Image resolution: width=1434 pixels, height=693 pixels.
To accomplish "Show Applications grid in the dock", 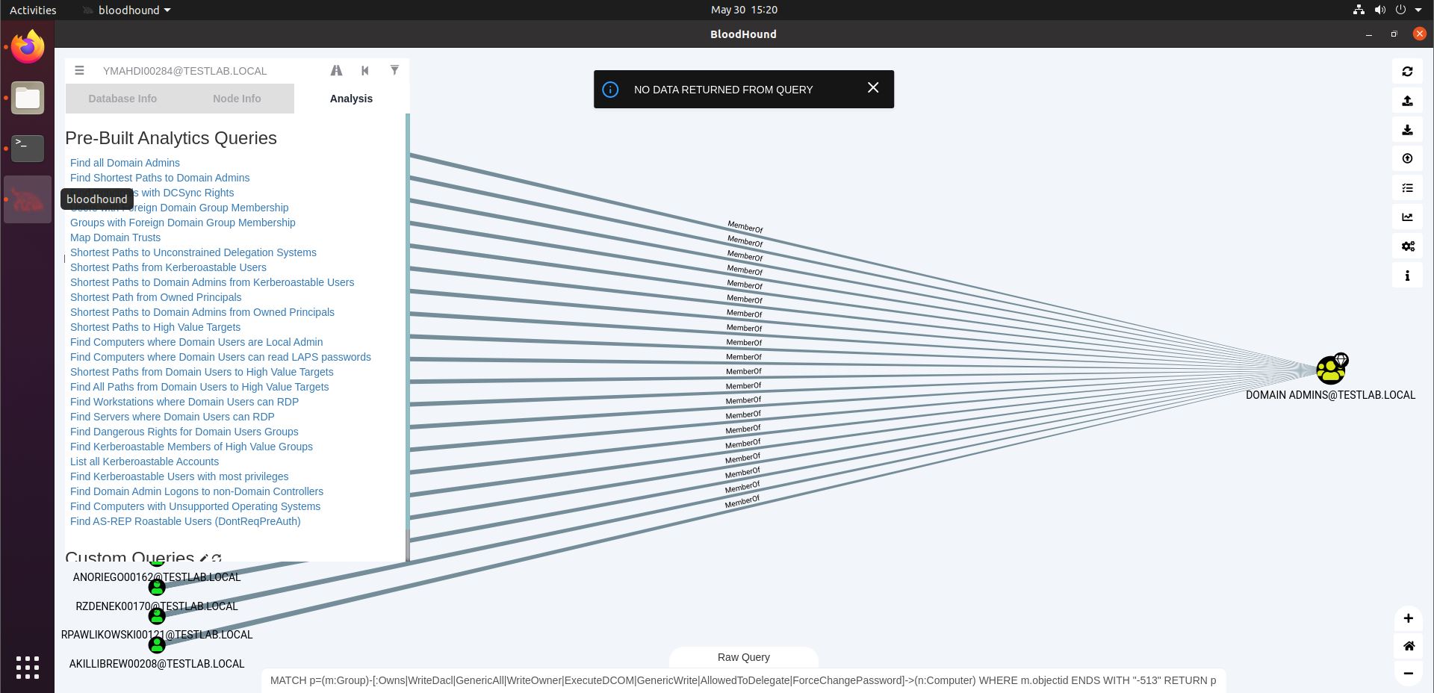I will (x=28, y=667).
